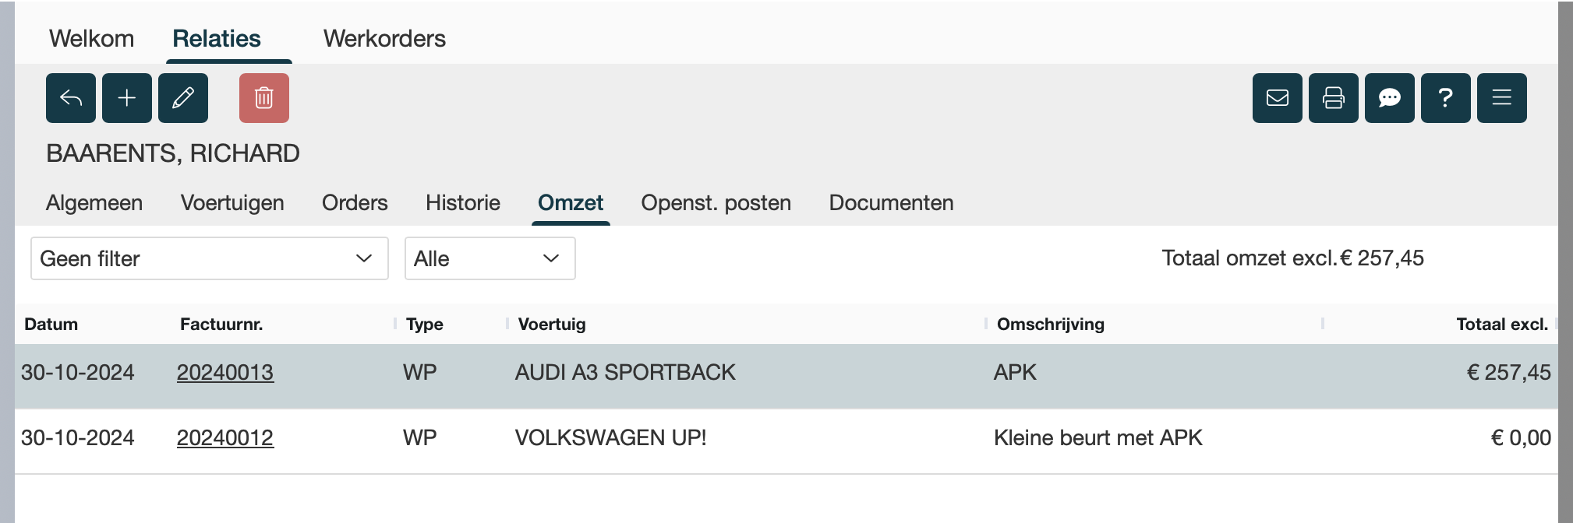Click the printer icon

pyautogui.click(x=1334, y=98)
